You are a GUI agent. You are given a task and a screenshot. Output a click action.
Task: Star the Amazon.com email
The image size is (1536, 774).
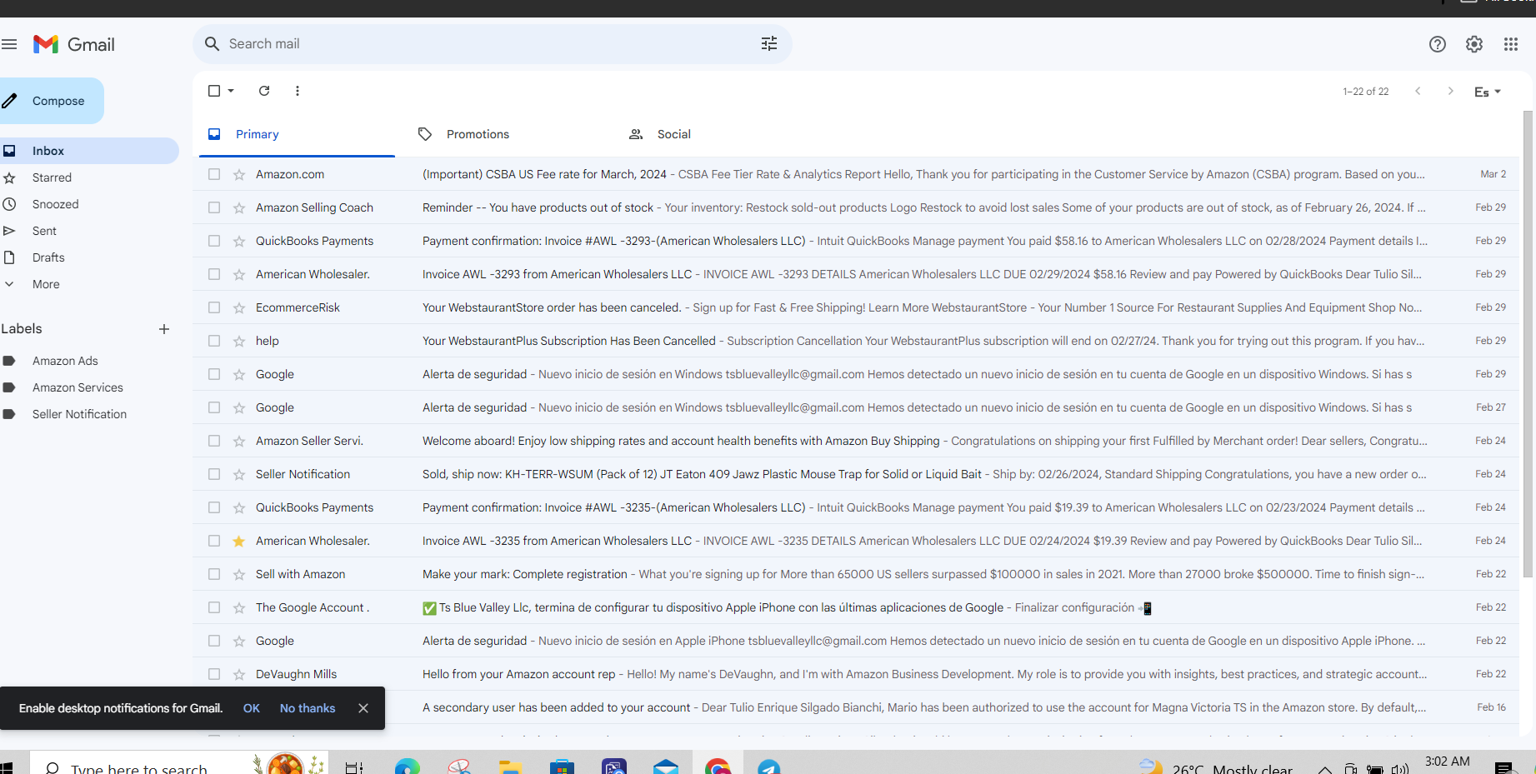pyautogui.click(x=239, y=174)
